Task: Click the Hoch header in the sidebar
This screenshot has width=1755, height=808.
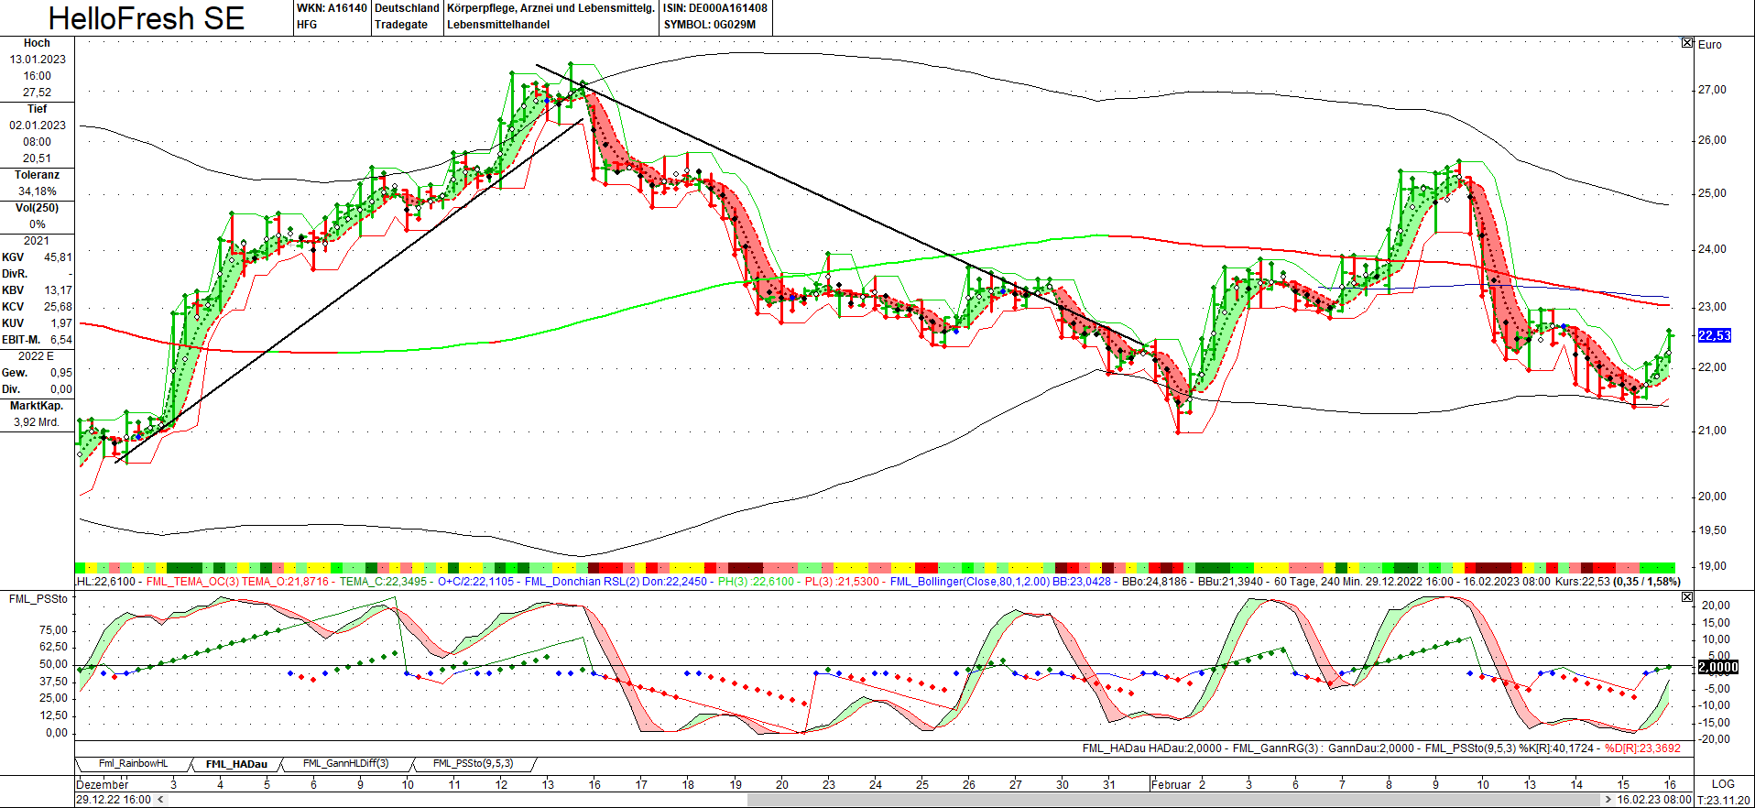Action: pos(37,43)
